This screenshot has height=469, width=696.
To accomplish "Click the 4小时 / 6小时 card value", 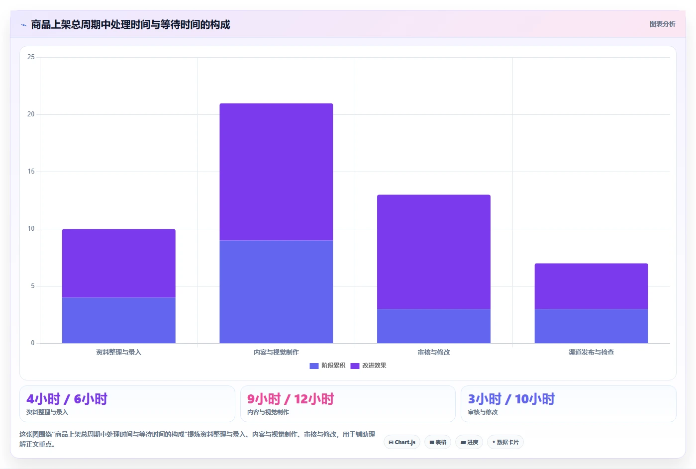I will point(67,399).
